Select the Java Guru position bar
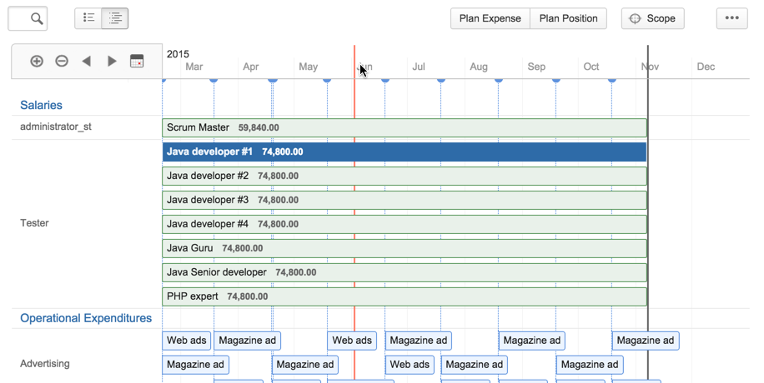 pos(404,248)
